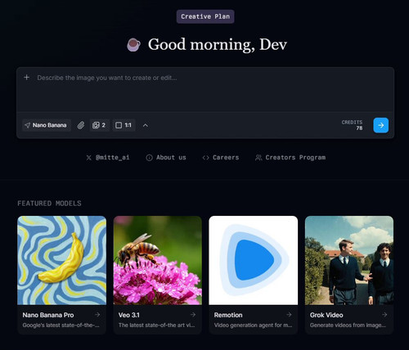Click "Generate videos from image..." description
The width and height of the screenshot is (409, 350).
tap(348, 325)
